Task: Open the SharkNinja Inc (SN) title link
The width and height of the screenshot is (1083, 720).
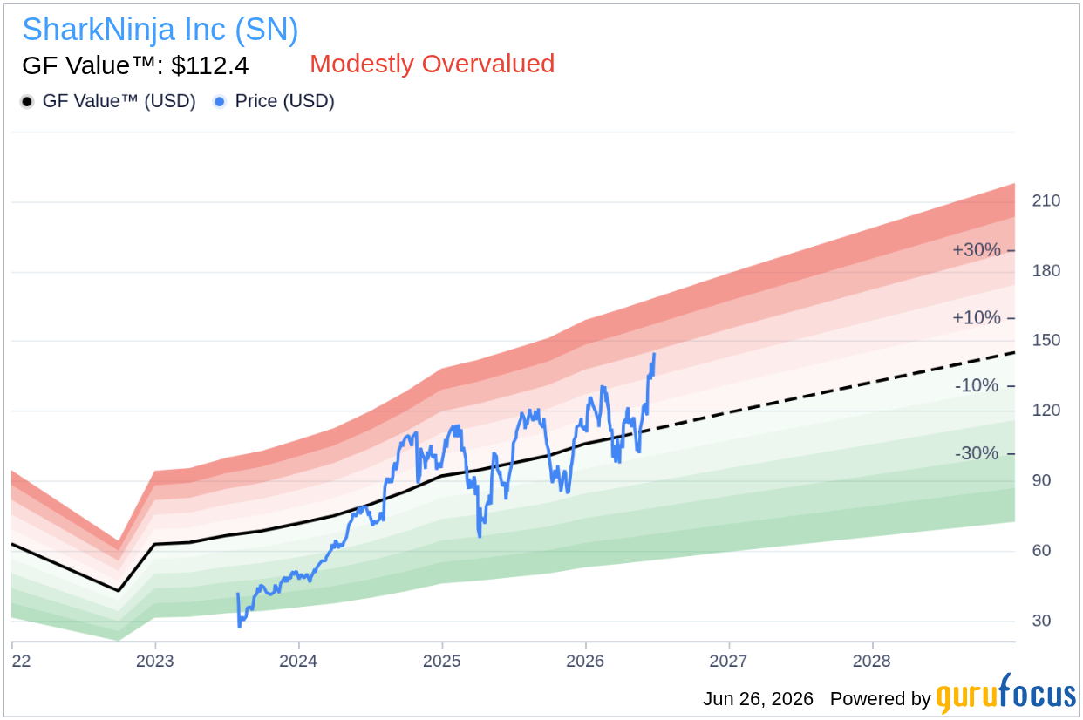Action: (x=160, y=30)
